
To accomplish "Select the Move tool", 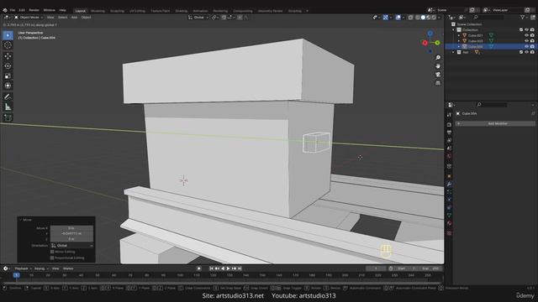I will [x=8, y=56].
